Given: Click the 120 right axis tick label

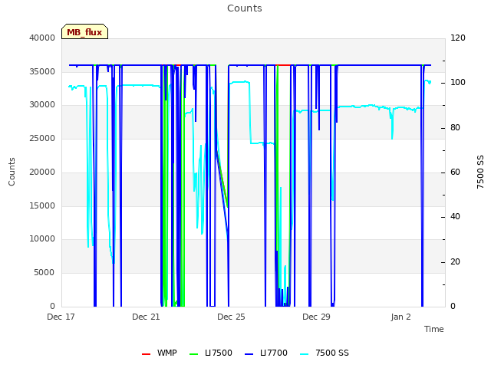Looking at the screenshot, I should pyautogui.click(x=458, y=38).
